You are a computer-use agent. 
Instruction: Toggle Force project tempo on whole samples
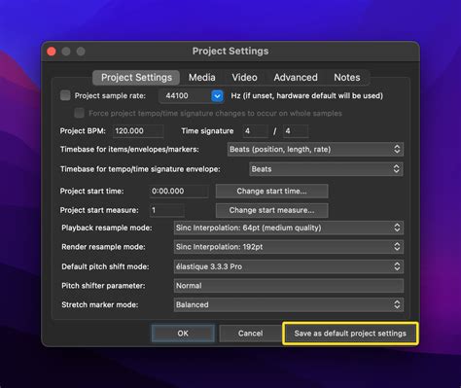coord(79,113)
